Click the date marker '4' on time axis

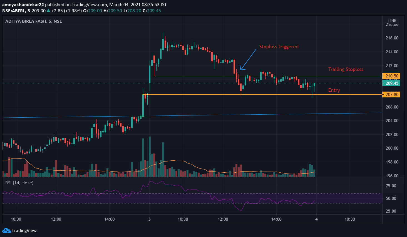pos(316,219)
